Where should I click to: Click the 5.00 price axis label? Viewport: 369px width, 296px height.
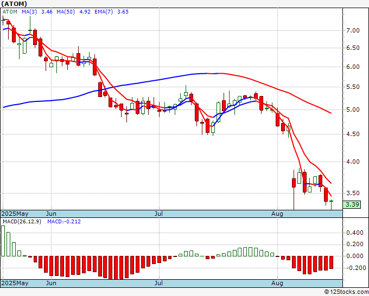pos(353,110)
